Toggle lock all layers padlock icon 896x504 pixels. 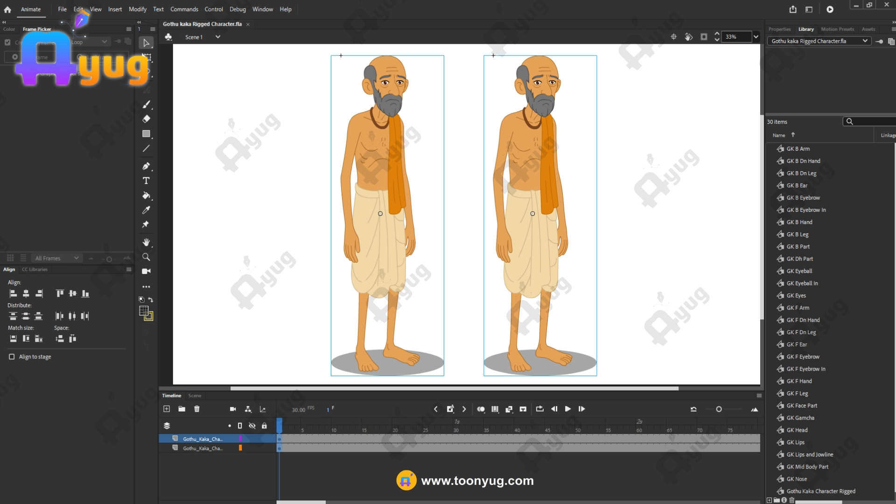click(x=264, y=426)
